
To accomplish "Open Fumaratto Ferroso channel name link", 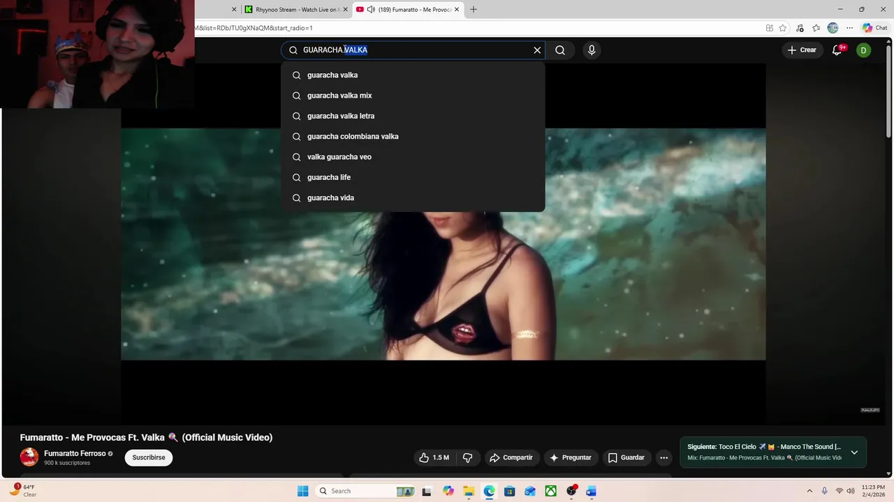I will pos(75,454).
